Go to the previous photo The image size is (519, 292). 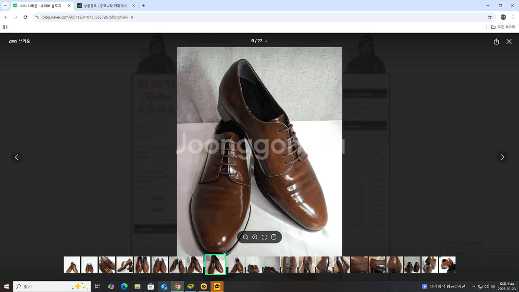click(x=17, y=157)
